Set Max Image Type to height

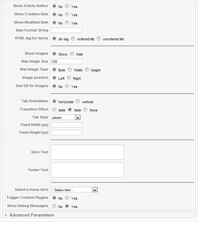tap(87, 70)
